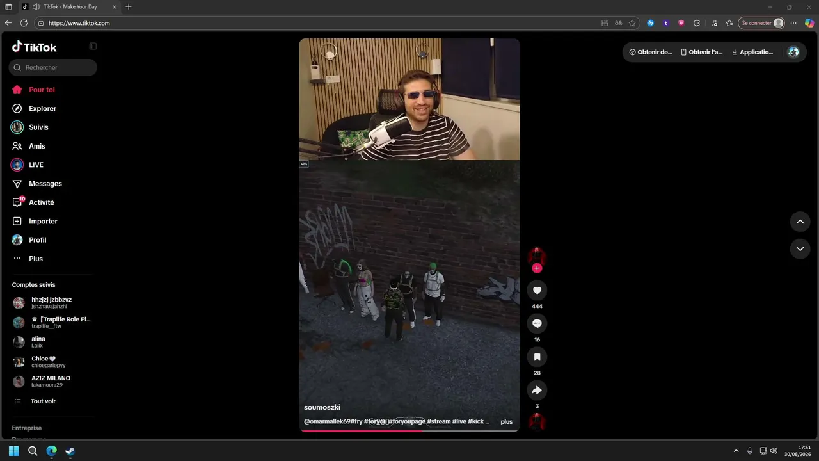Go to your Profil page
The width and height of the screenshot is (819, 461).
pyautogui.click(x=37, y=240)
